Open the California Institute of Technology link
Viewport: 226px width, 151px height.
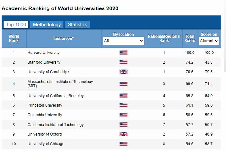tap(56, 125)
